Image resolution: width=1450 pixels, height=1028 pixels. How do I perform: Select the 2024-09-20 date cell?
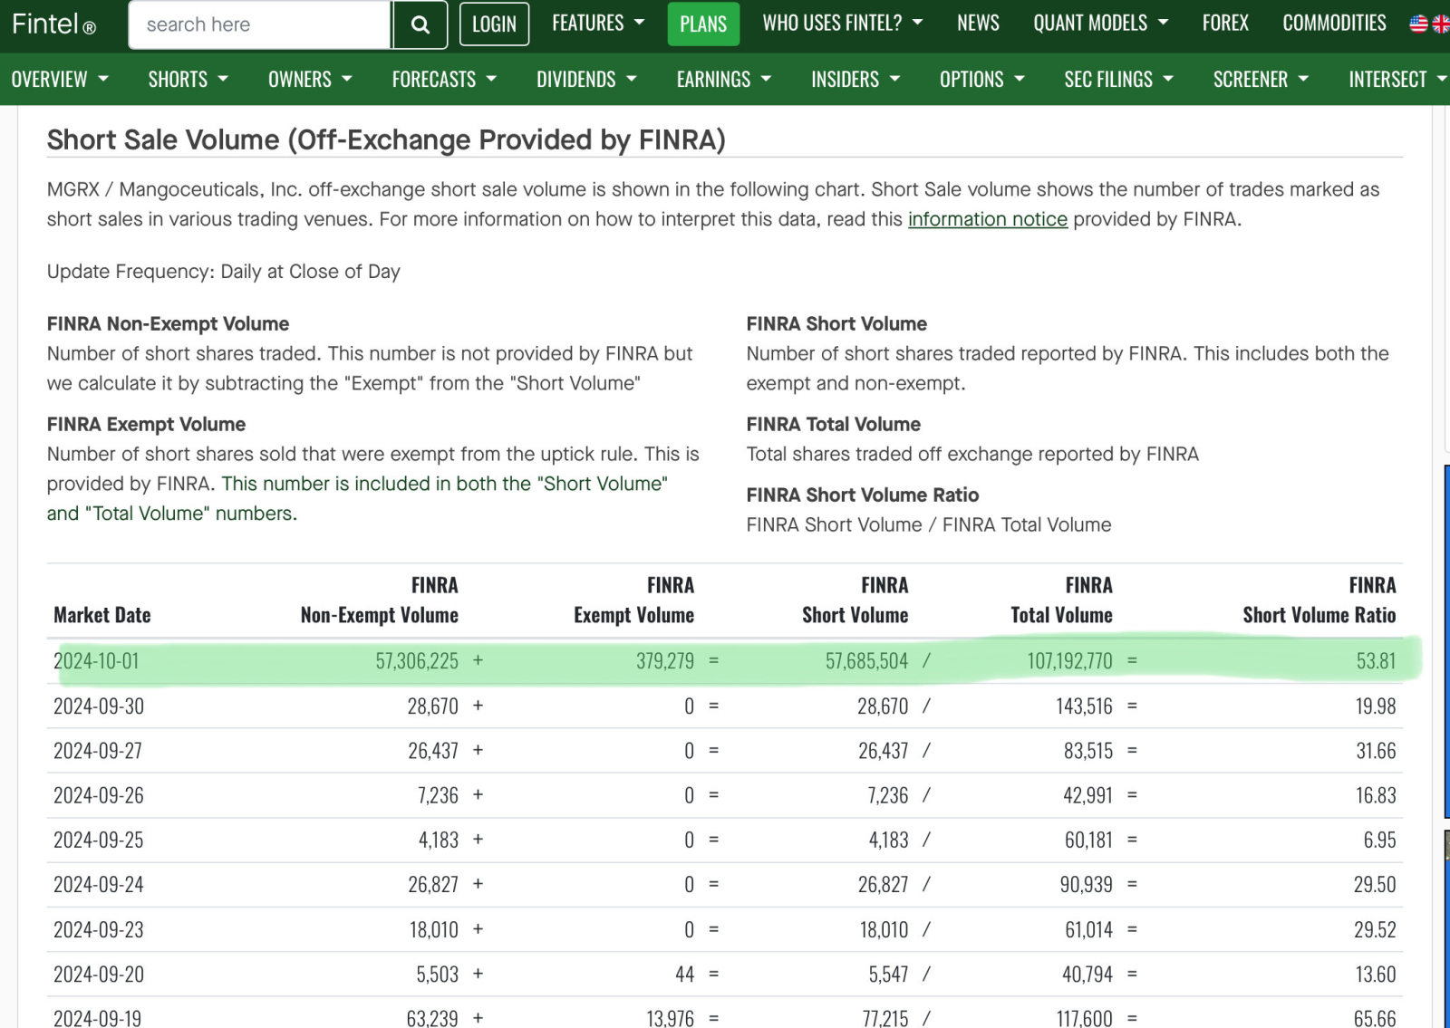pyautogui.click(x=99, y=974)
